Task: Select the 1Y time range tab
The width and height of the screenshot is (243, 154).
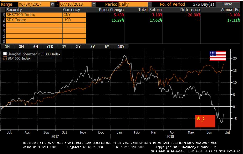Action: point(64,47)
